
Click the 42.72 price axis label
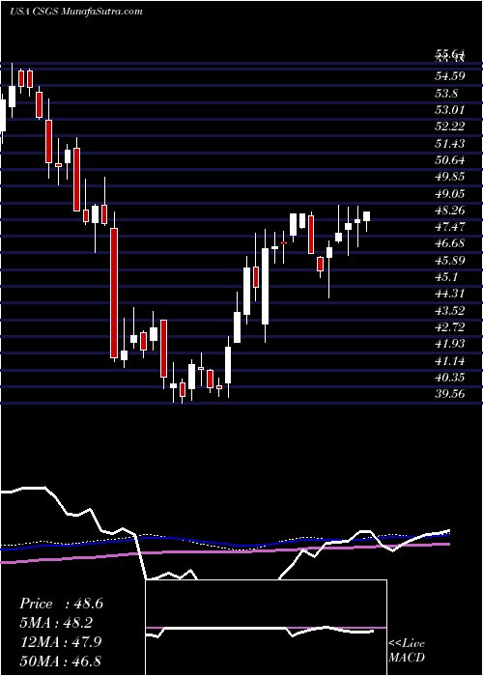(x=450, y=327)
